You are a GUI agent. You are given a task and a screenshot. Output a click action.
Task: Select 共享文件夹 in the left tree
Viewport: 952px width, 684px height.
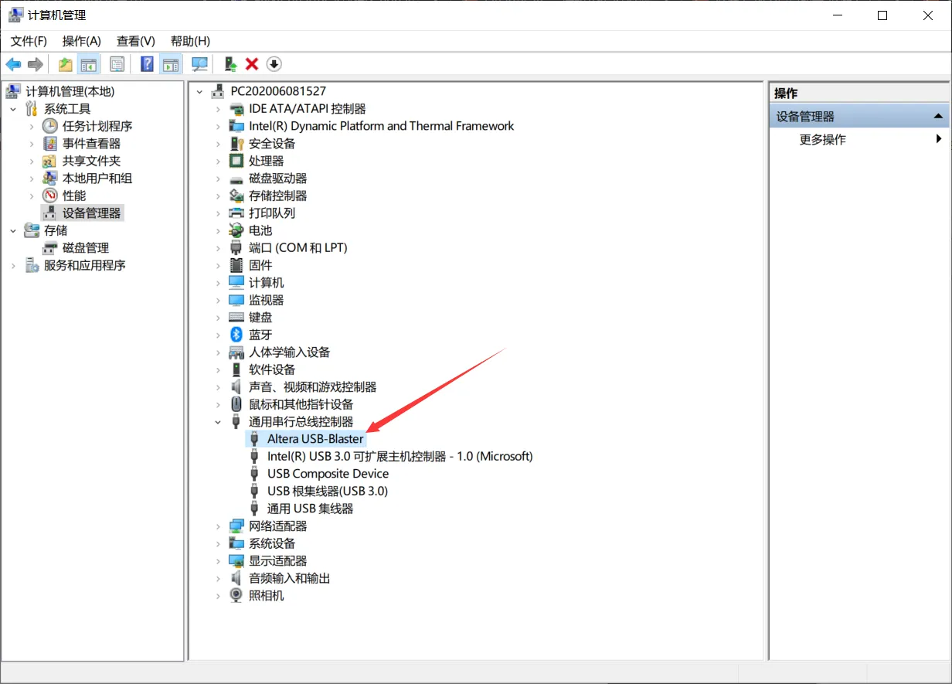click(x=92, y=161)
